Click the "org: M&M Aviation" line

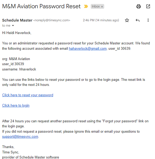pyautogui.click(x=16, y=59)
